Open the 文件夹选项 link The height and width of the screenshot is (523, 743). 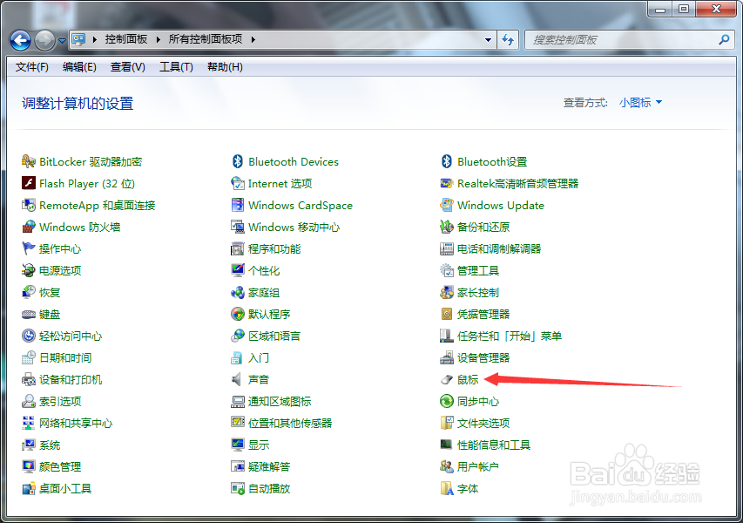coord(483,423)
